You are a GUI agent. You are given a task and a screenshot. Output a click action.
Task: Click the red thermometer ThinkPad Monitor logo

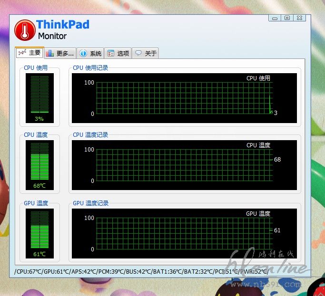[25, 30]
